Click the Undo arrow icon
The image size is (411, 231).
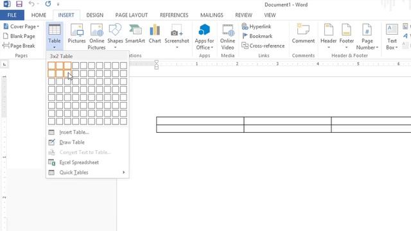(x=31, y=4)
